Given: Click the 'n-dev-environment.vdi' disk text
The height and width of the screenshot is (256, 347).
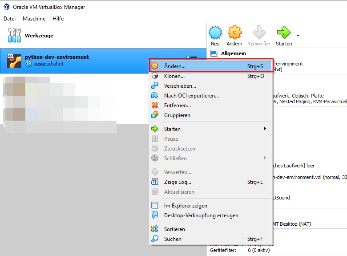Looking at the screenshot, I should [x=297, y=177].
